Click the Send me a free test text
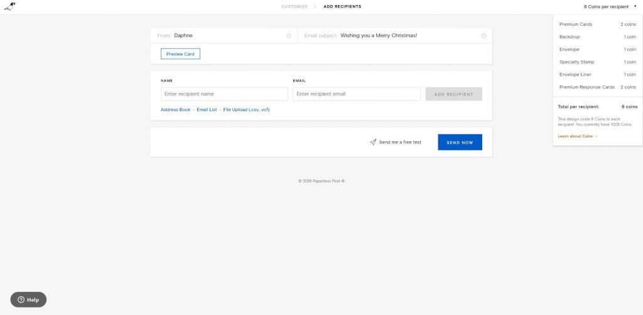 [x=400, y=142]
